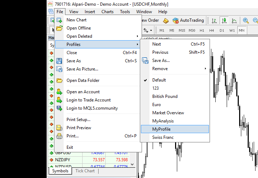Expand the Open Deleted submenu
This screenshot has height=178, width=258.
pyautogui.click(x=98, y=36)
